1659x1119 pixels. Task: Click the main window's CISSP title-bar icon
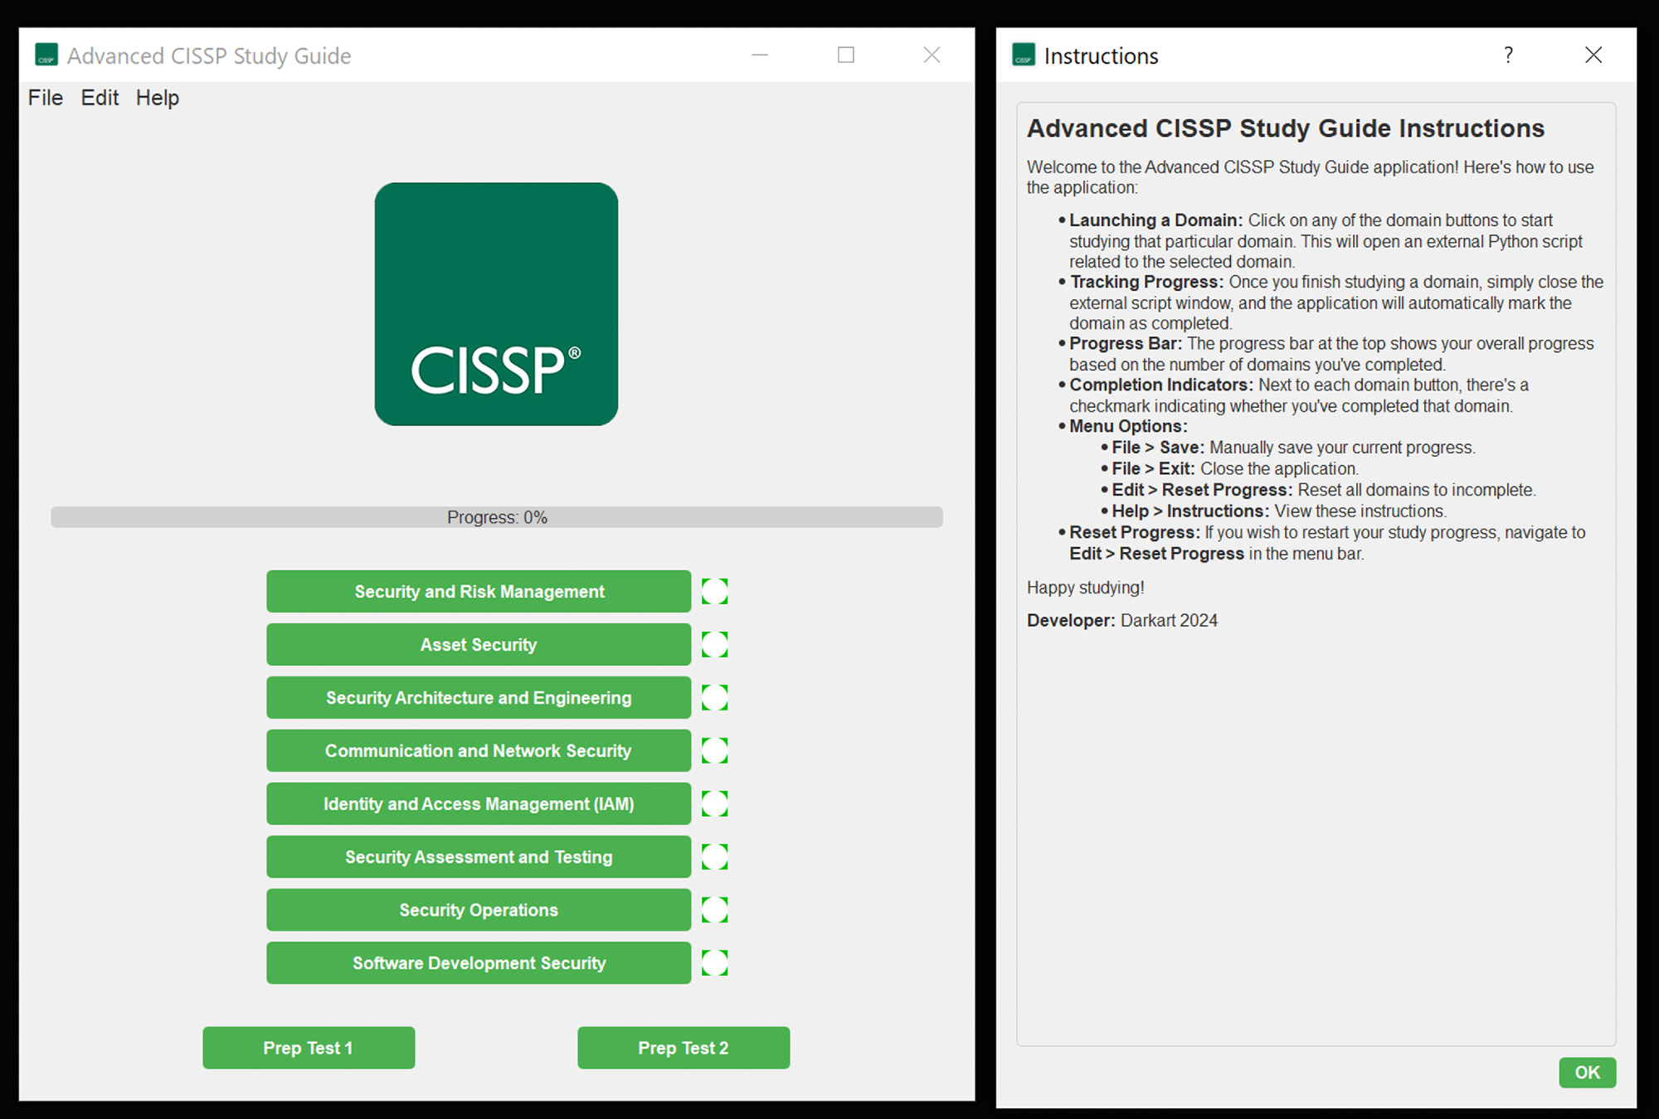[46, 55]
